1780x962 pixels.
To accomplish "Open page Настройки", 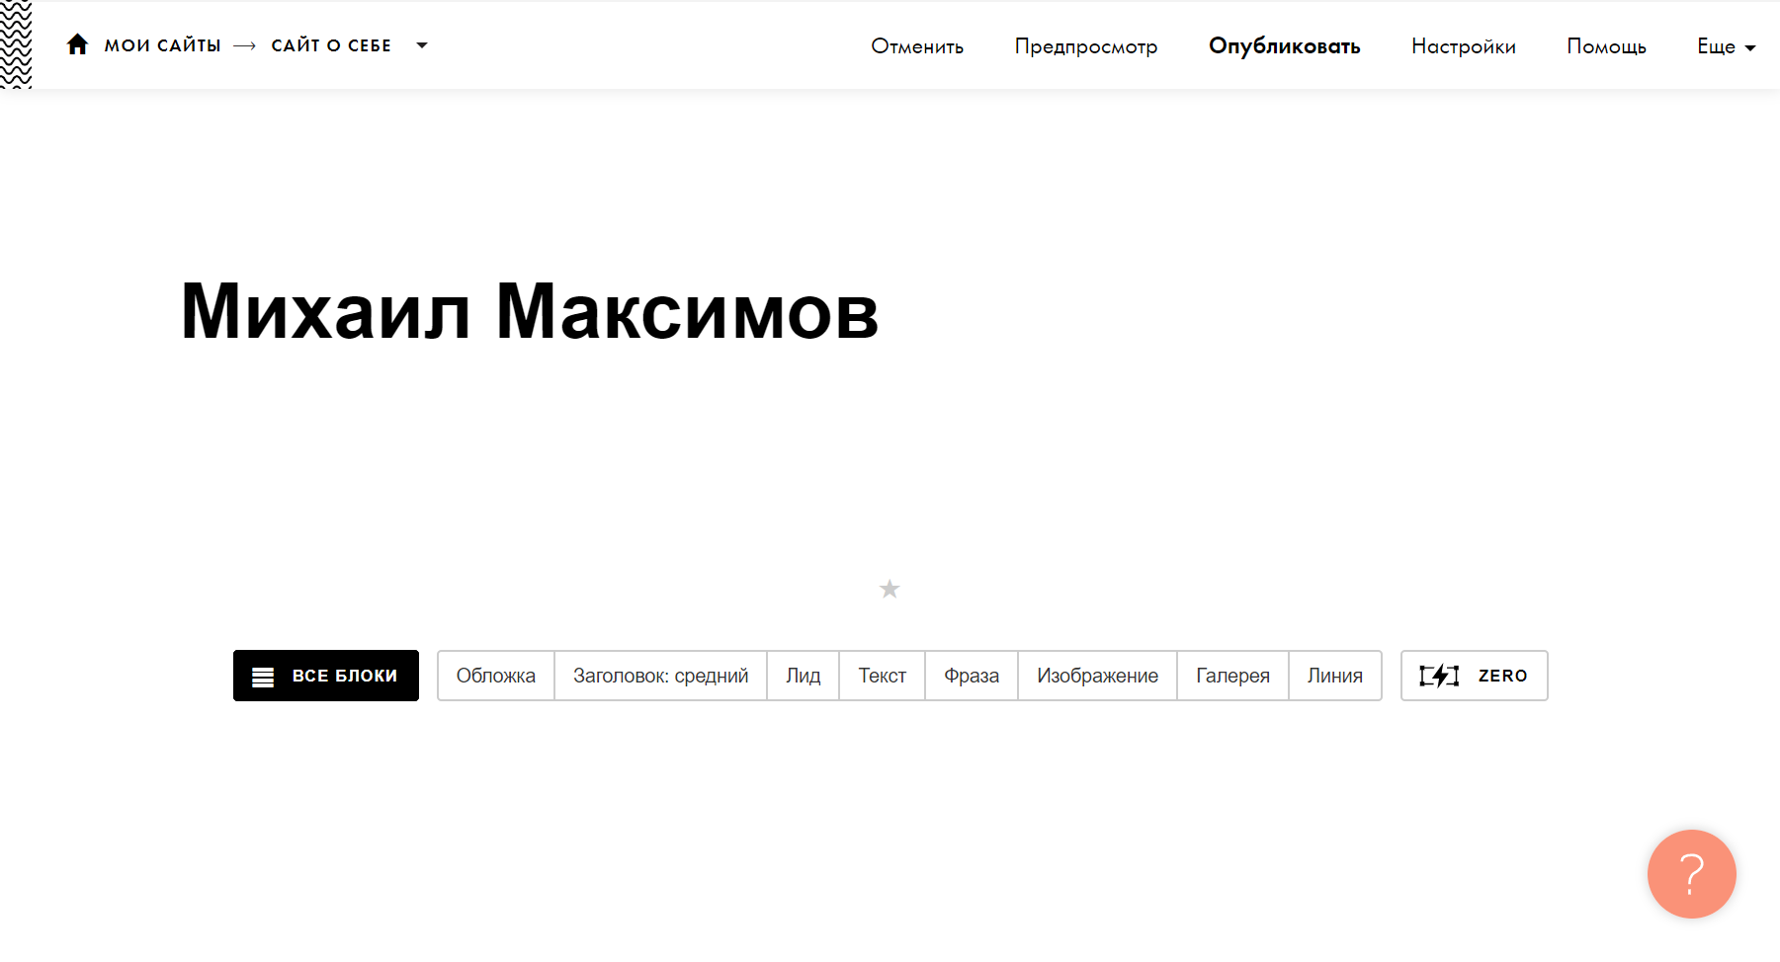I will (1463, 46).
